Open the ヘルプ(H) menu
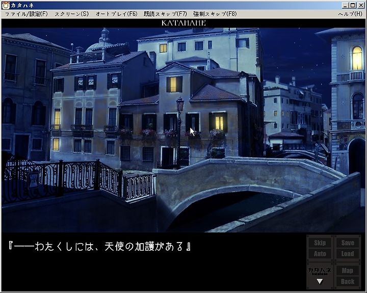 point(350,14)
